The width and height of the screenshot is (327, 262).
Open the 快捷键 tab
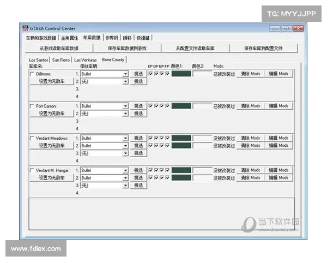(x=143, y=38)
